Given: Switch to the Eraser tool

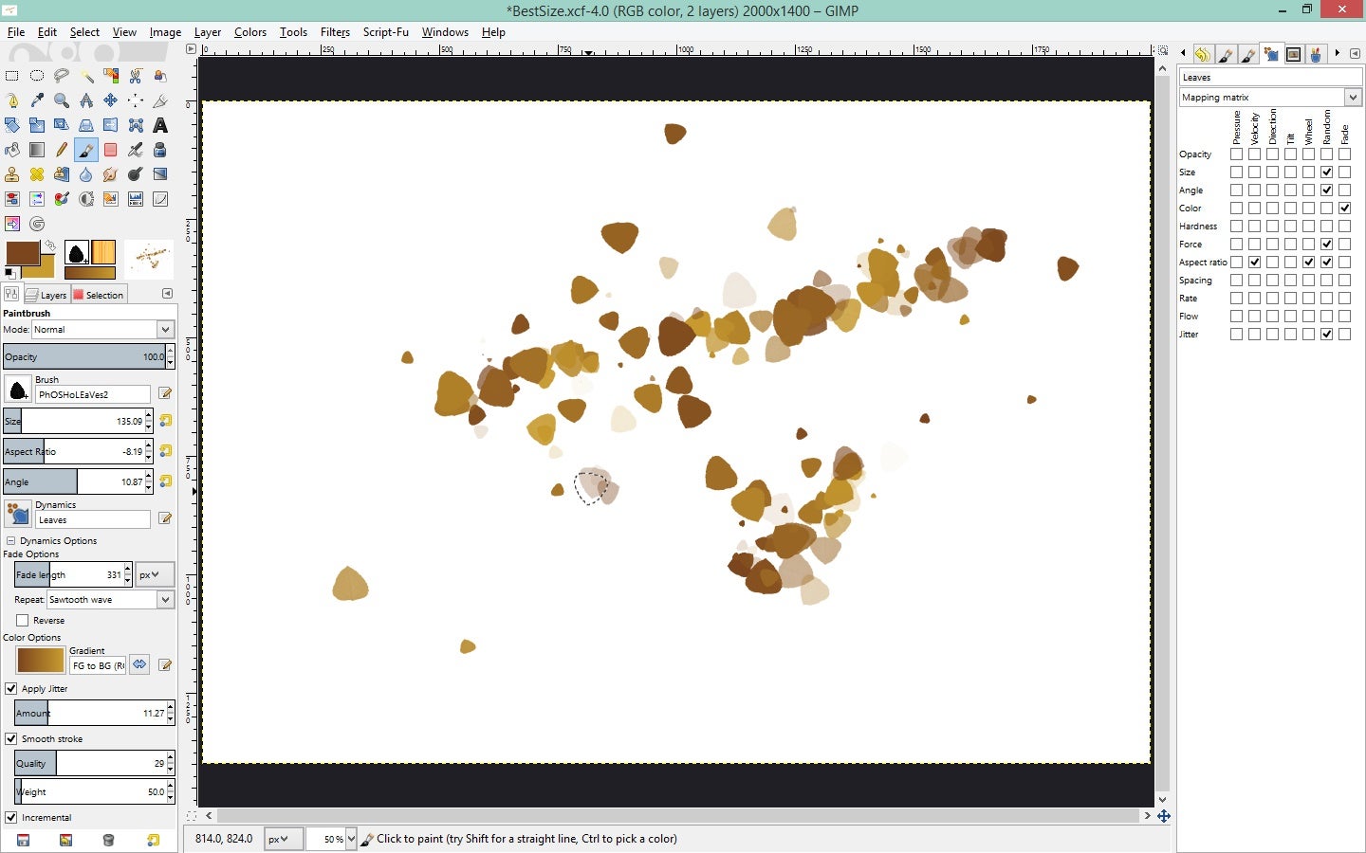Looking at the screenshot, I should [x=111, y=149].
